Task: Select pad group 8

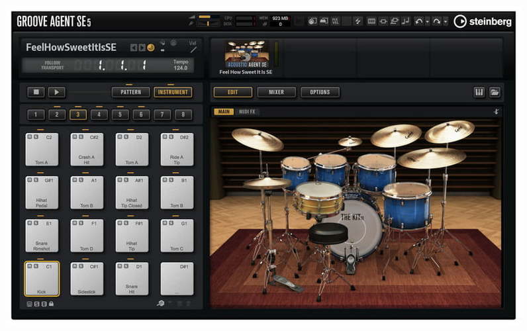Action: [x=183, y=115]
